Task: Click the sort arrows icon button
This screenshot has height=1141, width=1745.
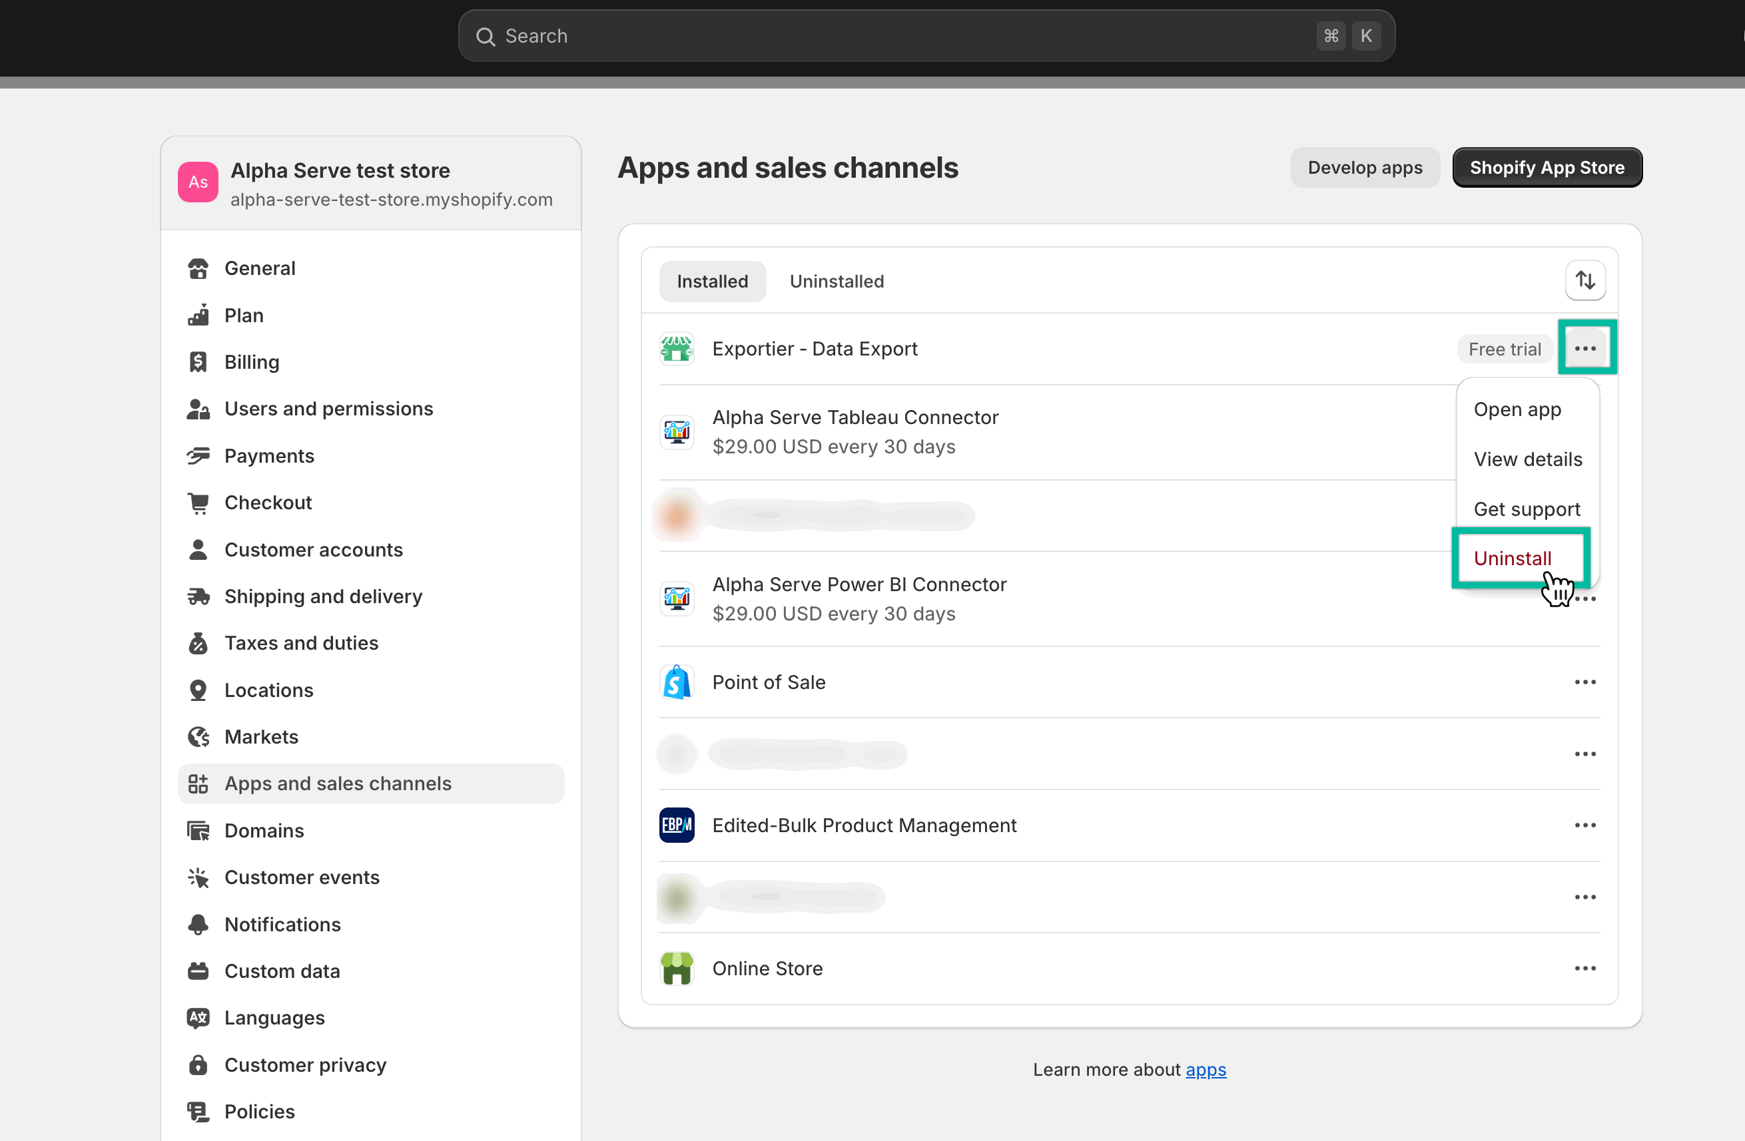Action: pyautogui.click(x=1585, y=281)
